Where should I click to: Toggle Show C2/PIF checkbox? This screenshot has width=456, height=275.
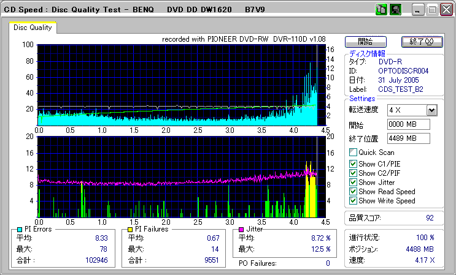(x=353, y=173)
